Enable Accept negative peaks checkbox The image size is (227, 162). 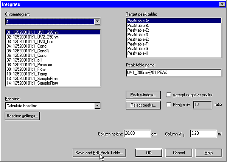[x=169, y=95]
